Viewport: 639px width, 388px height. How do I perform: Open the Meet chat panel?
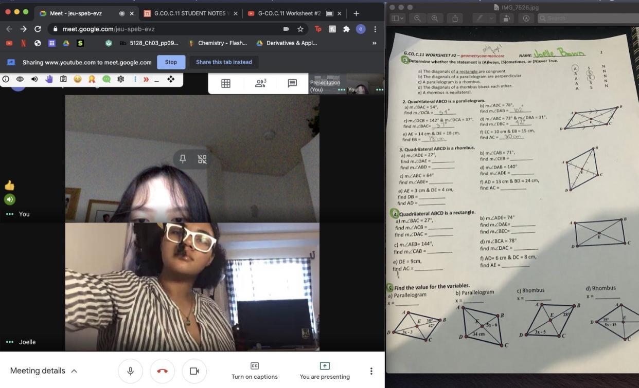[292, 83]
